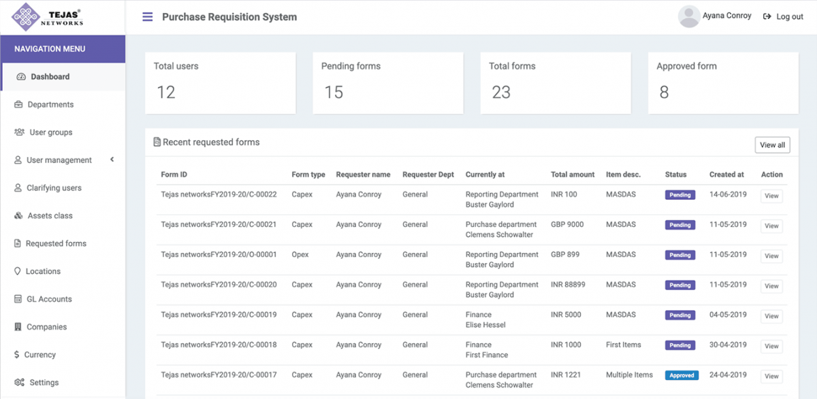Screen dimensions: 817x399
Task: Click the View all button
Action: (x=772, y=145)
